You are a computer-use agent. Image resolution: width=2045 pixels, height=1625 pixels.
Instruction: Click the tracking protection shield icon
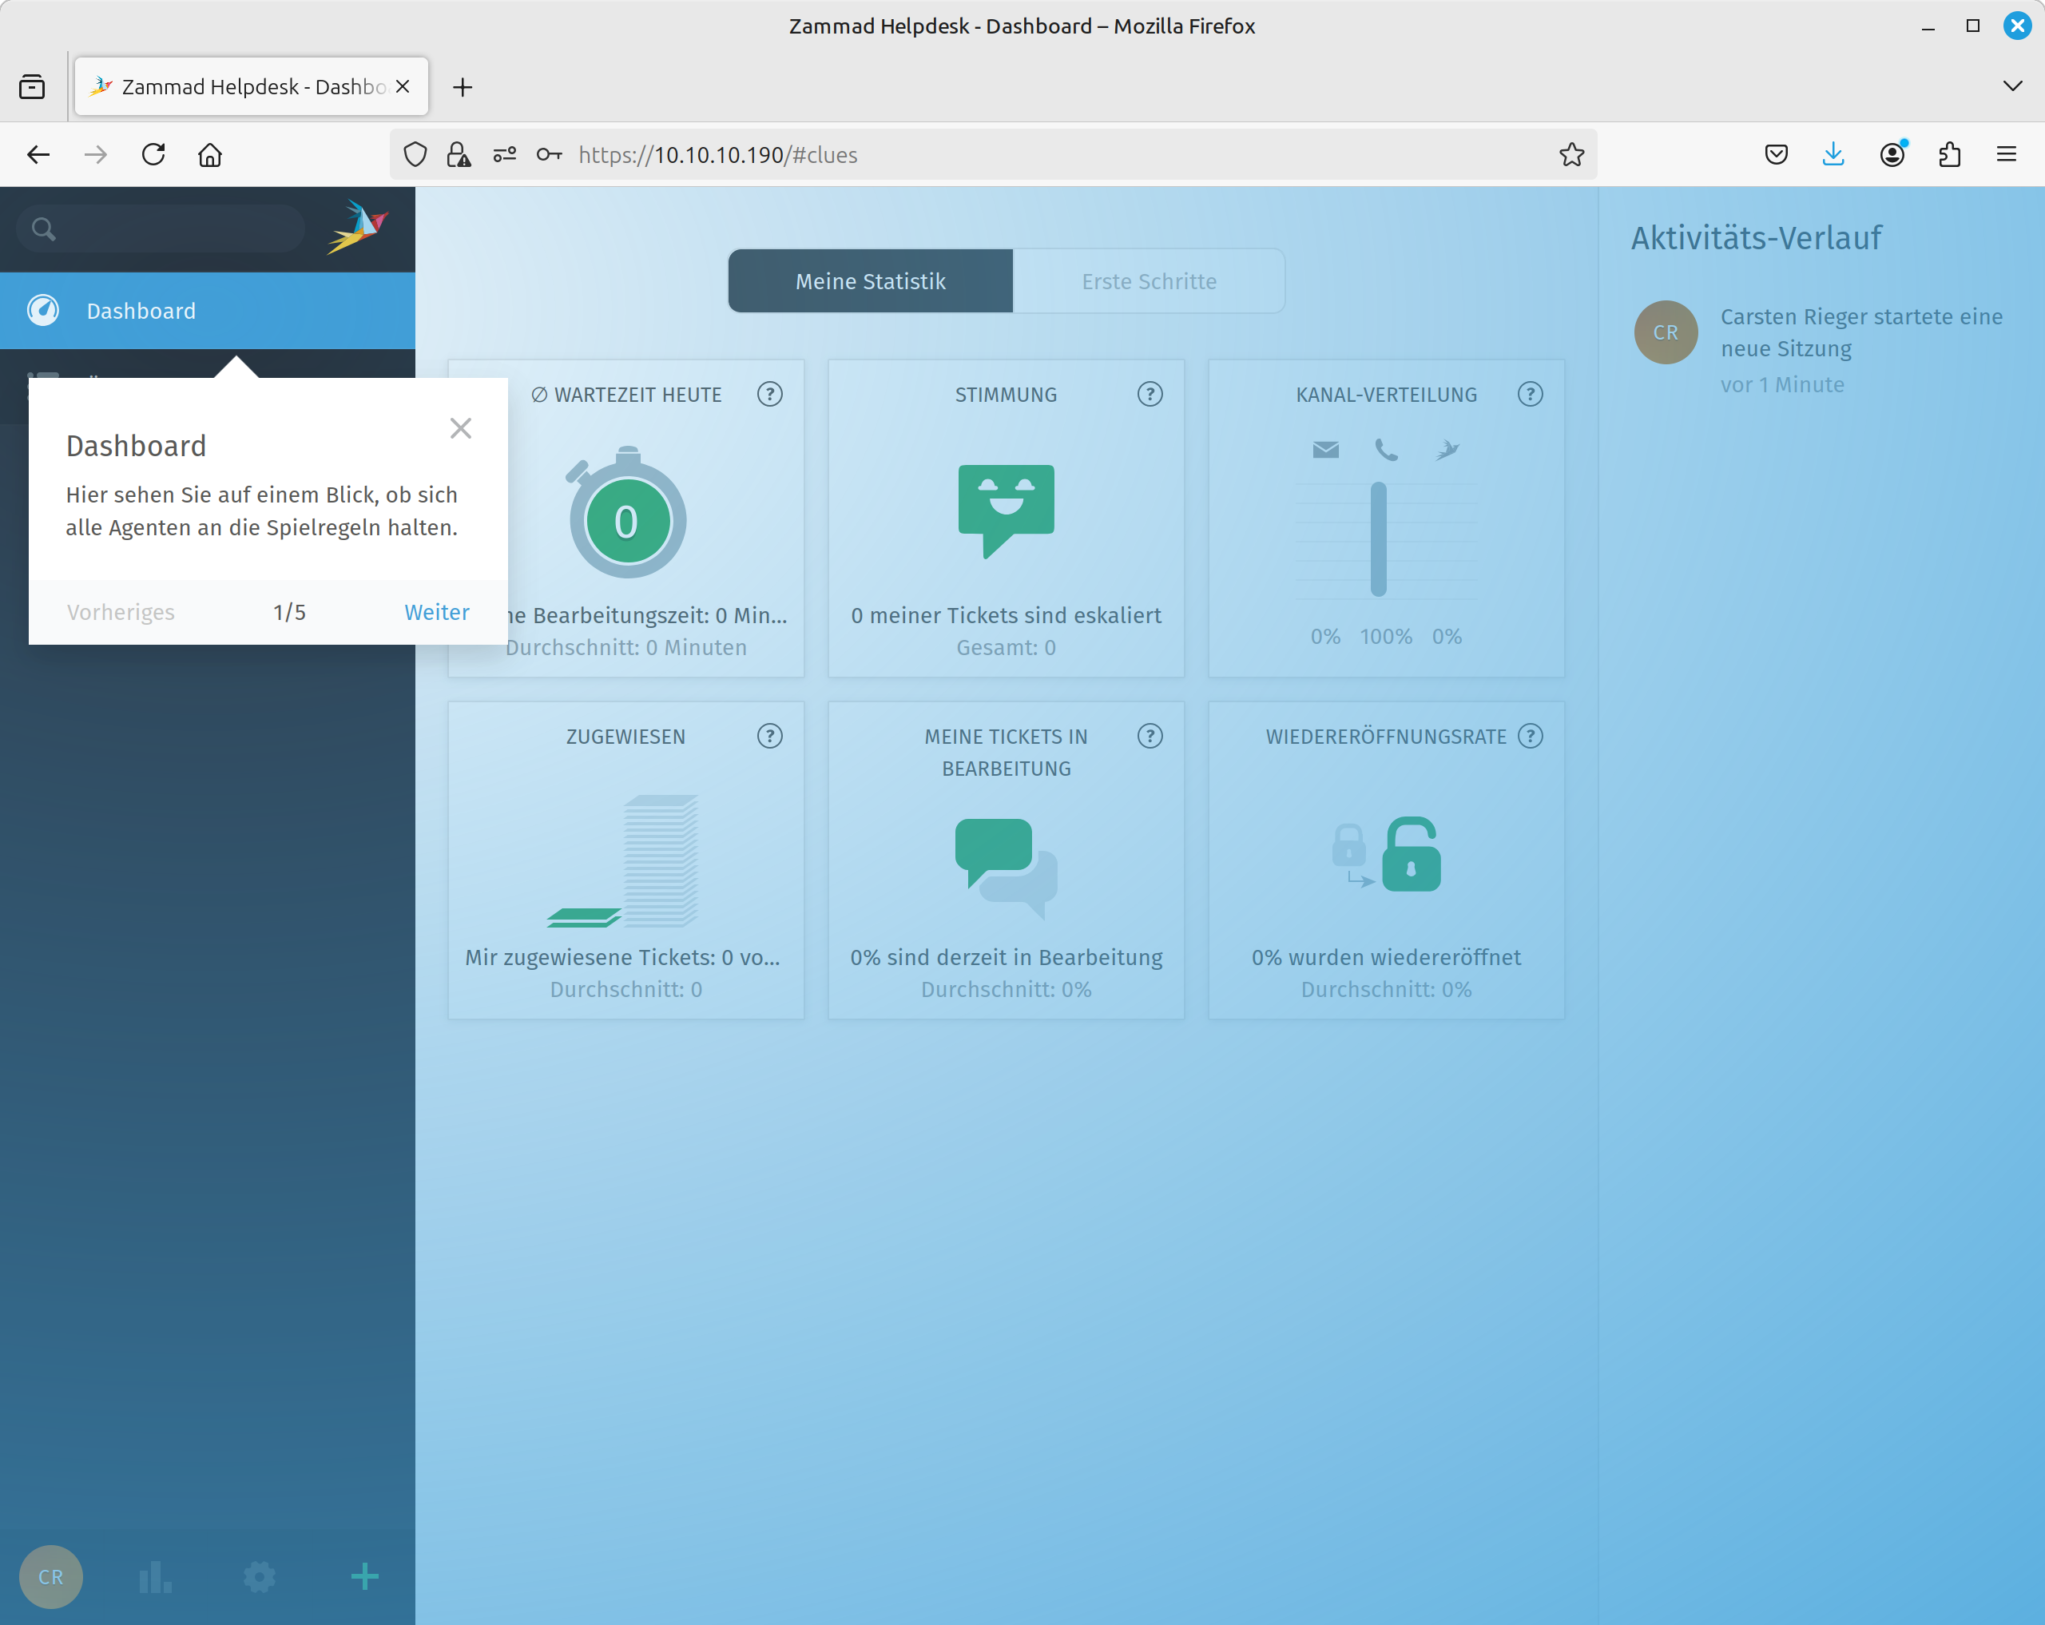pos(415,155)
